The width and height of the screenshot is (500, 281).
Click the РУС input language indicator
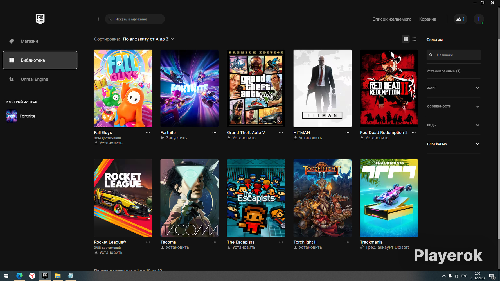point(464,276)
